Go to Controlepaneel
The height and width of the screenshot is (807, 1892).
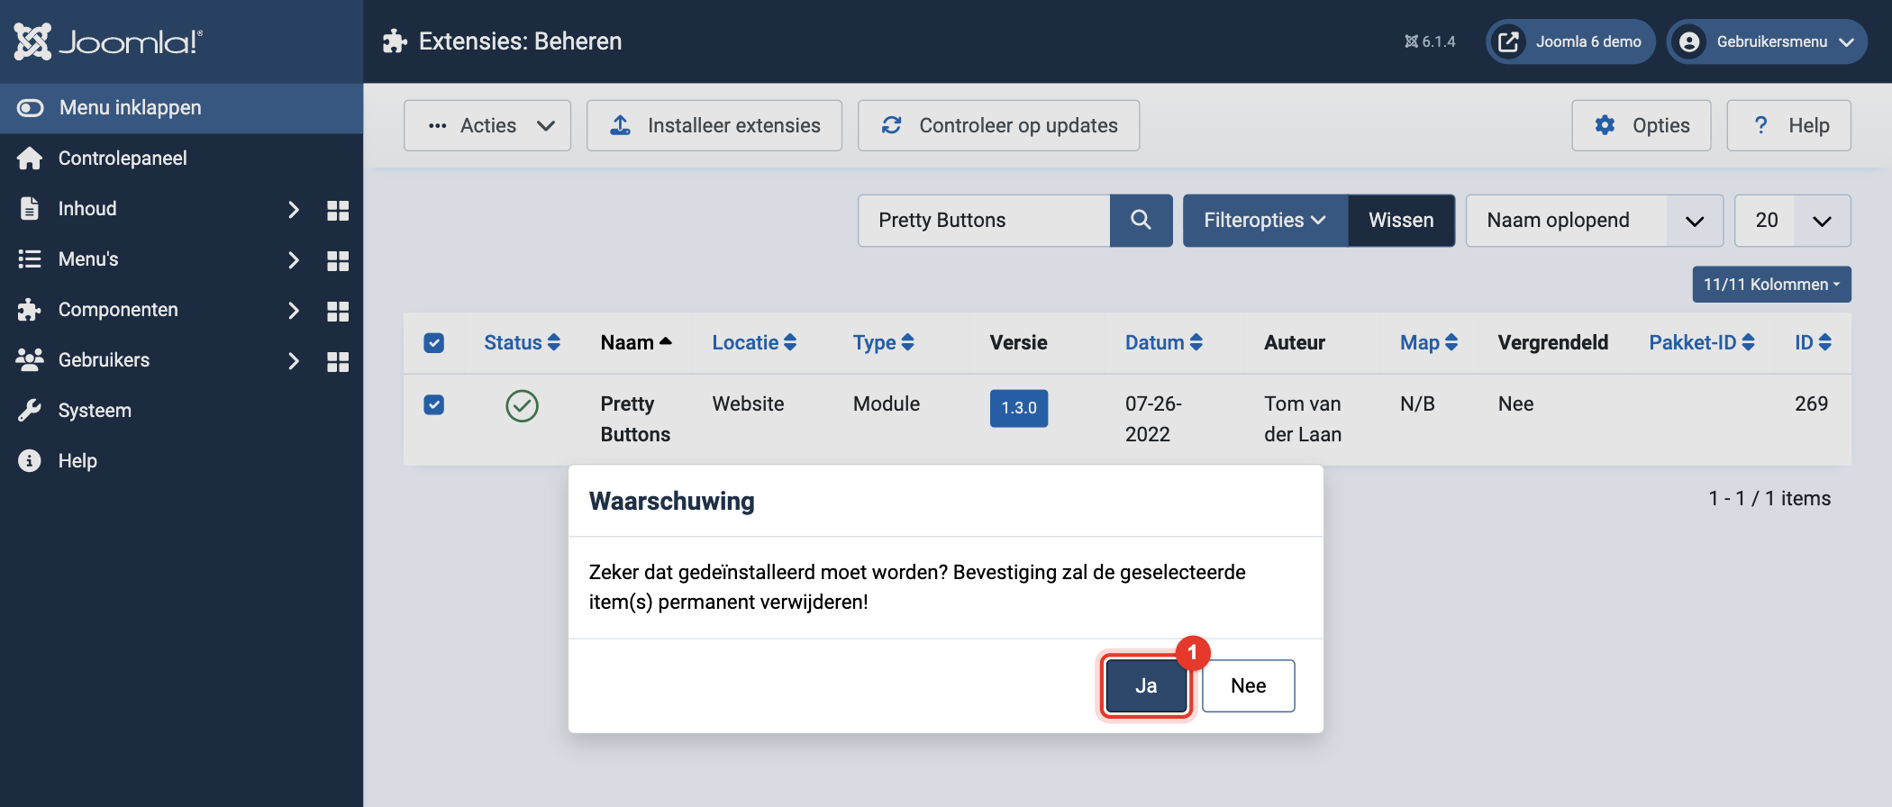pyautogui.click(x=123, y=159)
